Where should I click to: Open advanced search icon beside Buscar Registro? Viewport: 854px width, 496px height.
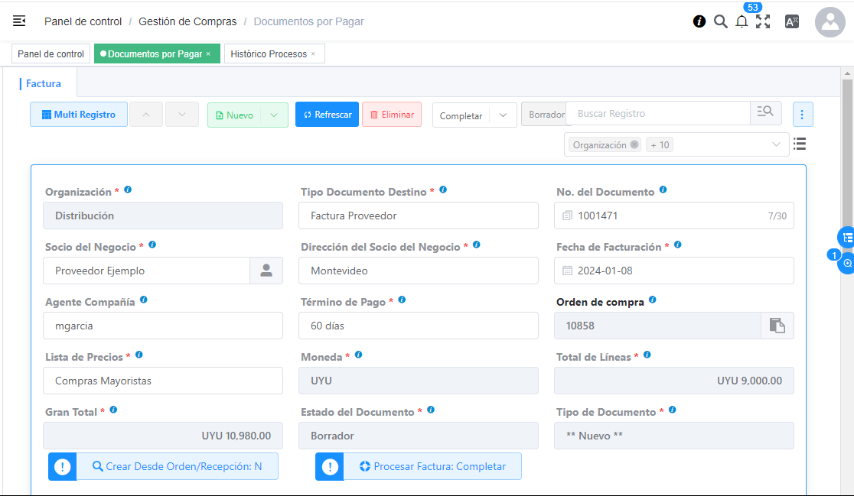[765, 113]
